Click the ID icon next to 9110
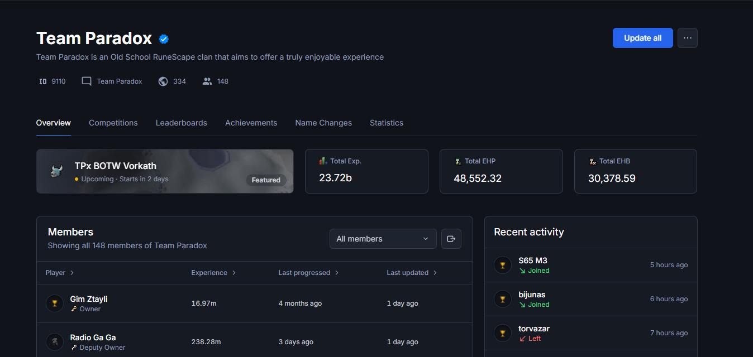Image resolution: width=753 pixels, height=357 pixels. click(43, 81)
